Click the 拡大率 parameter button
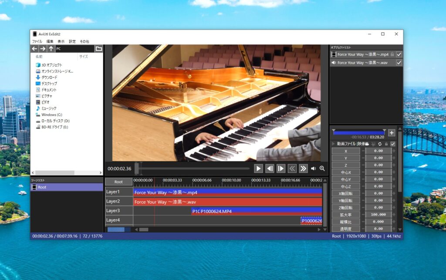Screen dimensions: 446x280 pos(346,215)
